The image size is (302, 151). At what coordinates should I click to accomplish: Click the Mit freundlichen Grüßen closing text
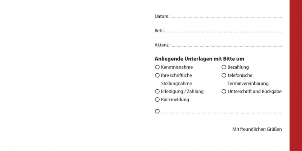tap(257, 129)
